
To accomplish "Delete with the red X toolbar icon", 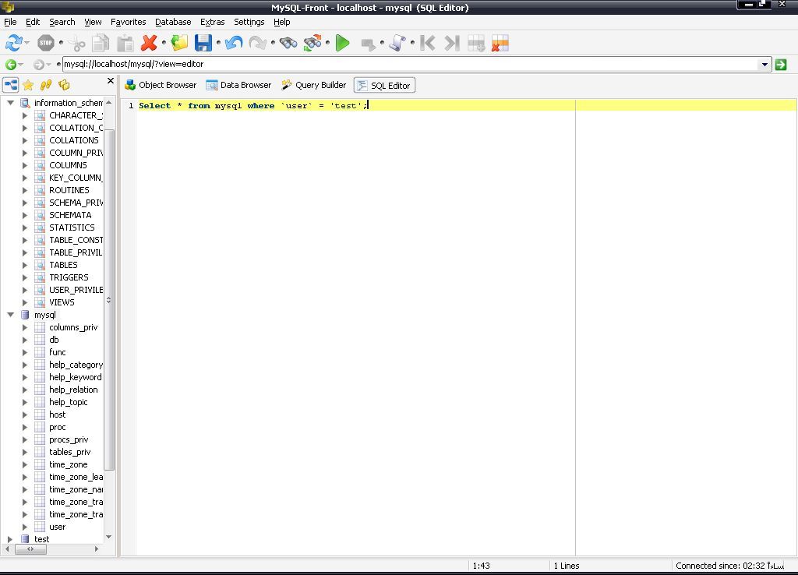I will 148,43.
